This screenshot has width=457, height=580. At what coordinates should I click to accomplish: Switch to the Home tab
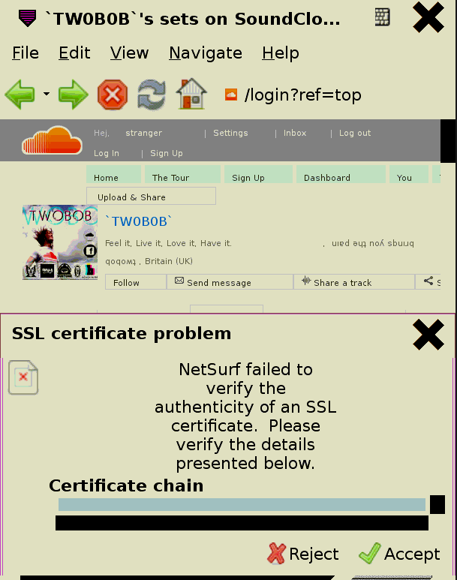[x=113, y=174]
